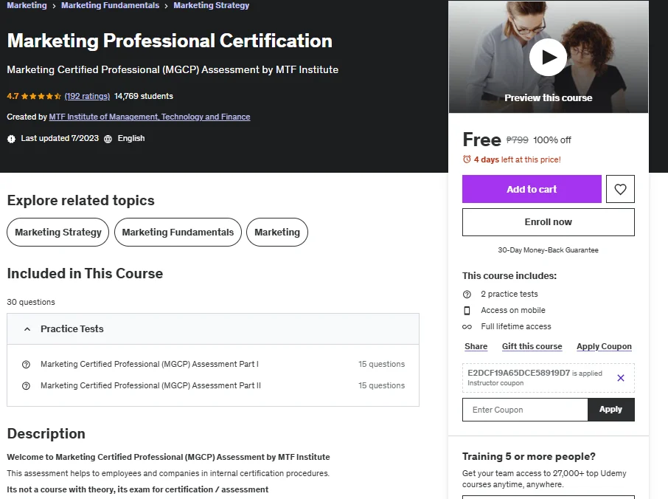Click the alarm clock icon near days left
Screen dimensions: 668x499
tap(467, 159)
